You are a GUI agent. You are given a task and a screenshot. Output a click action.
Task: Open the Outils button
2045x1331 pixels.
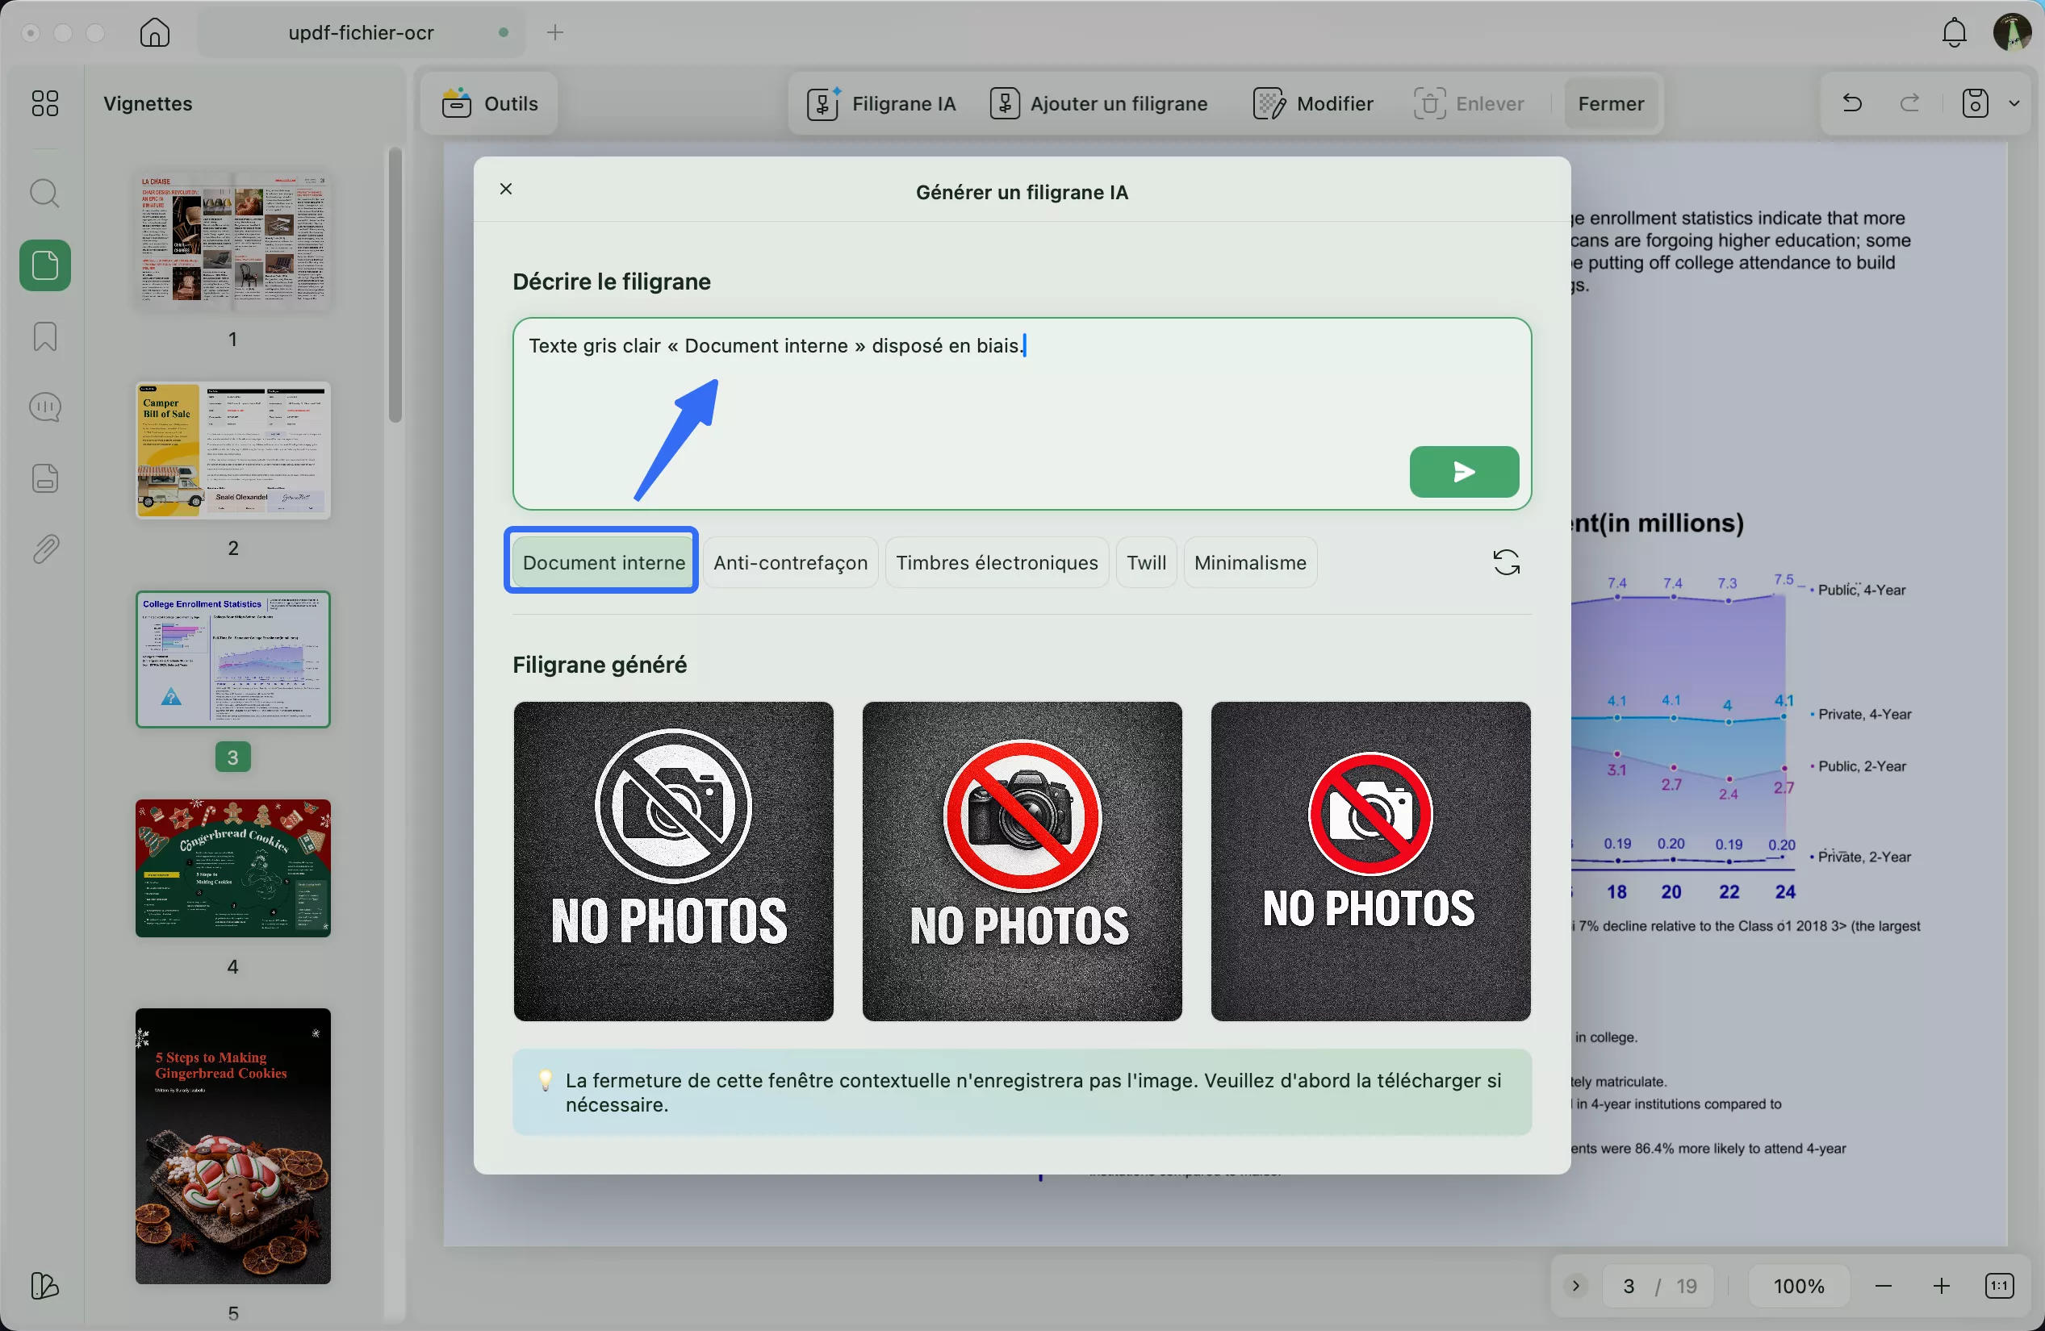pyautogui.click(x=490, y=104)
